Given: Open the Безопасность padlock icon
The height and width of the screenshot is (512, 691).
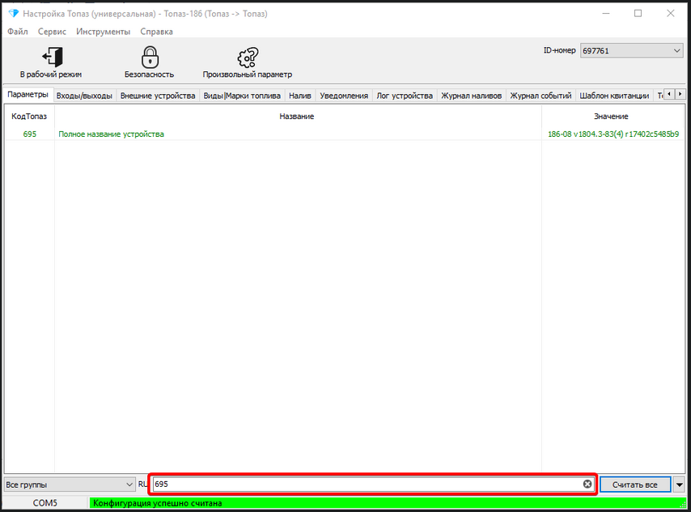Looking at the screenshot, I should [x=150, y=57].
